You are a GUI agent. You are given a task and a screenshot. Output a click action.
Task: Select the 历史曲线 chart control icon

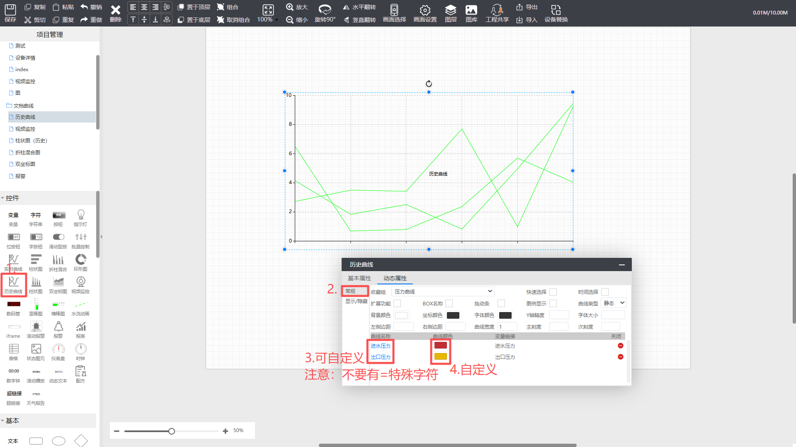coord(14,282)
